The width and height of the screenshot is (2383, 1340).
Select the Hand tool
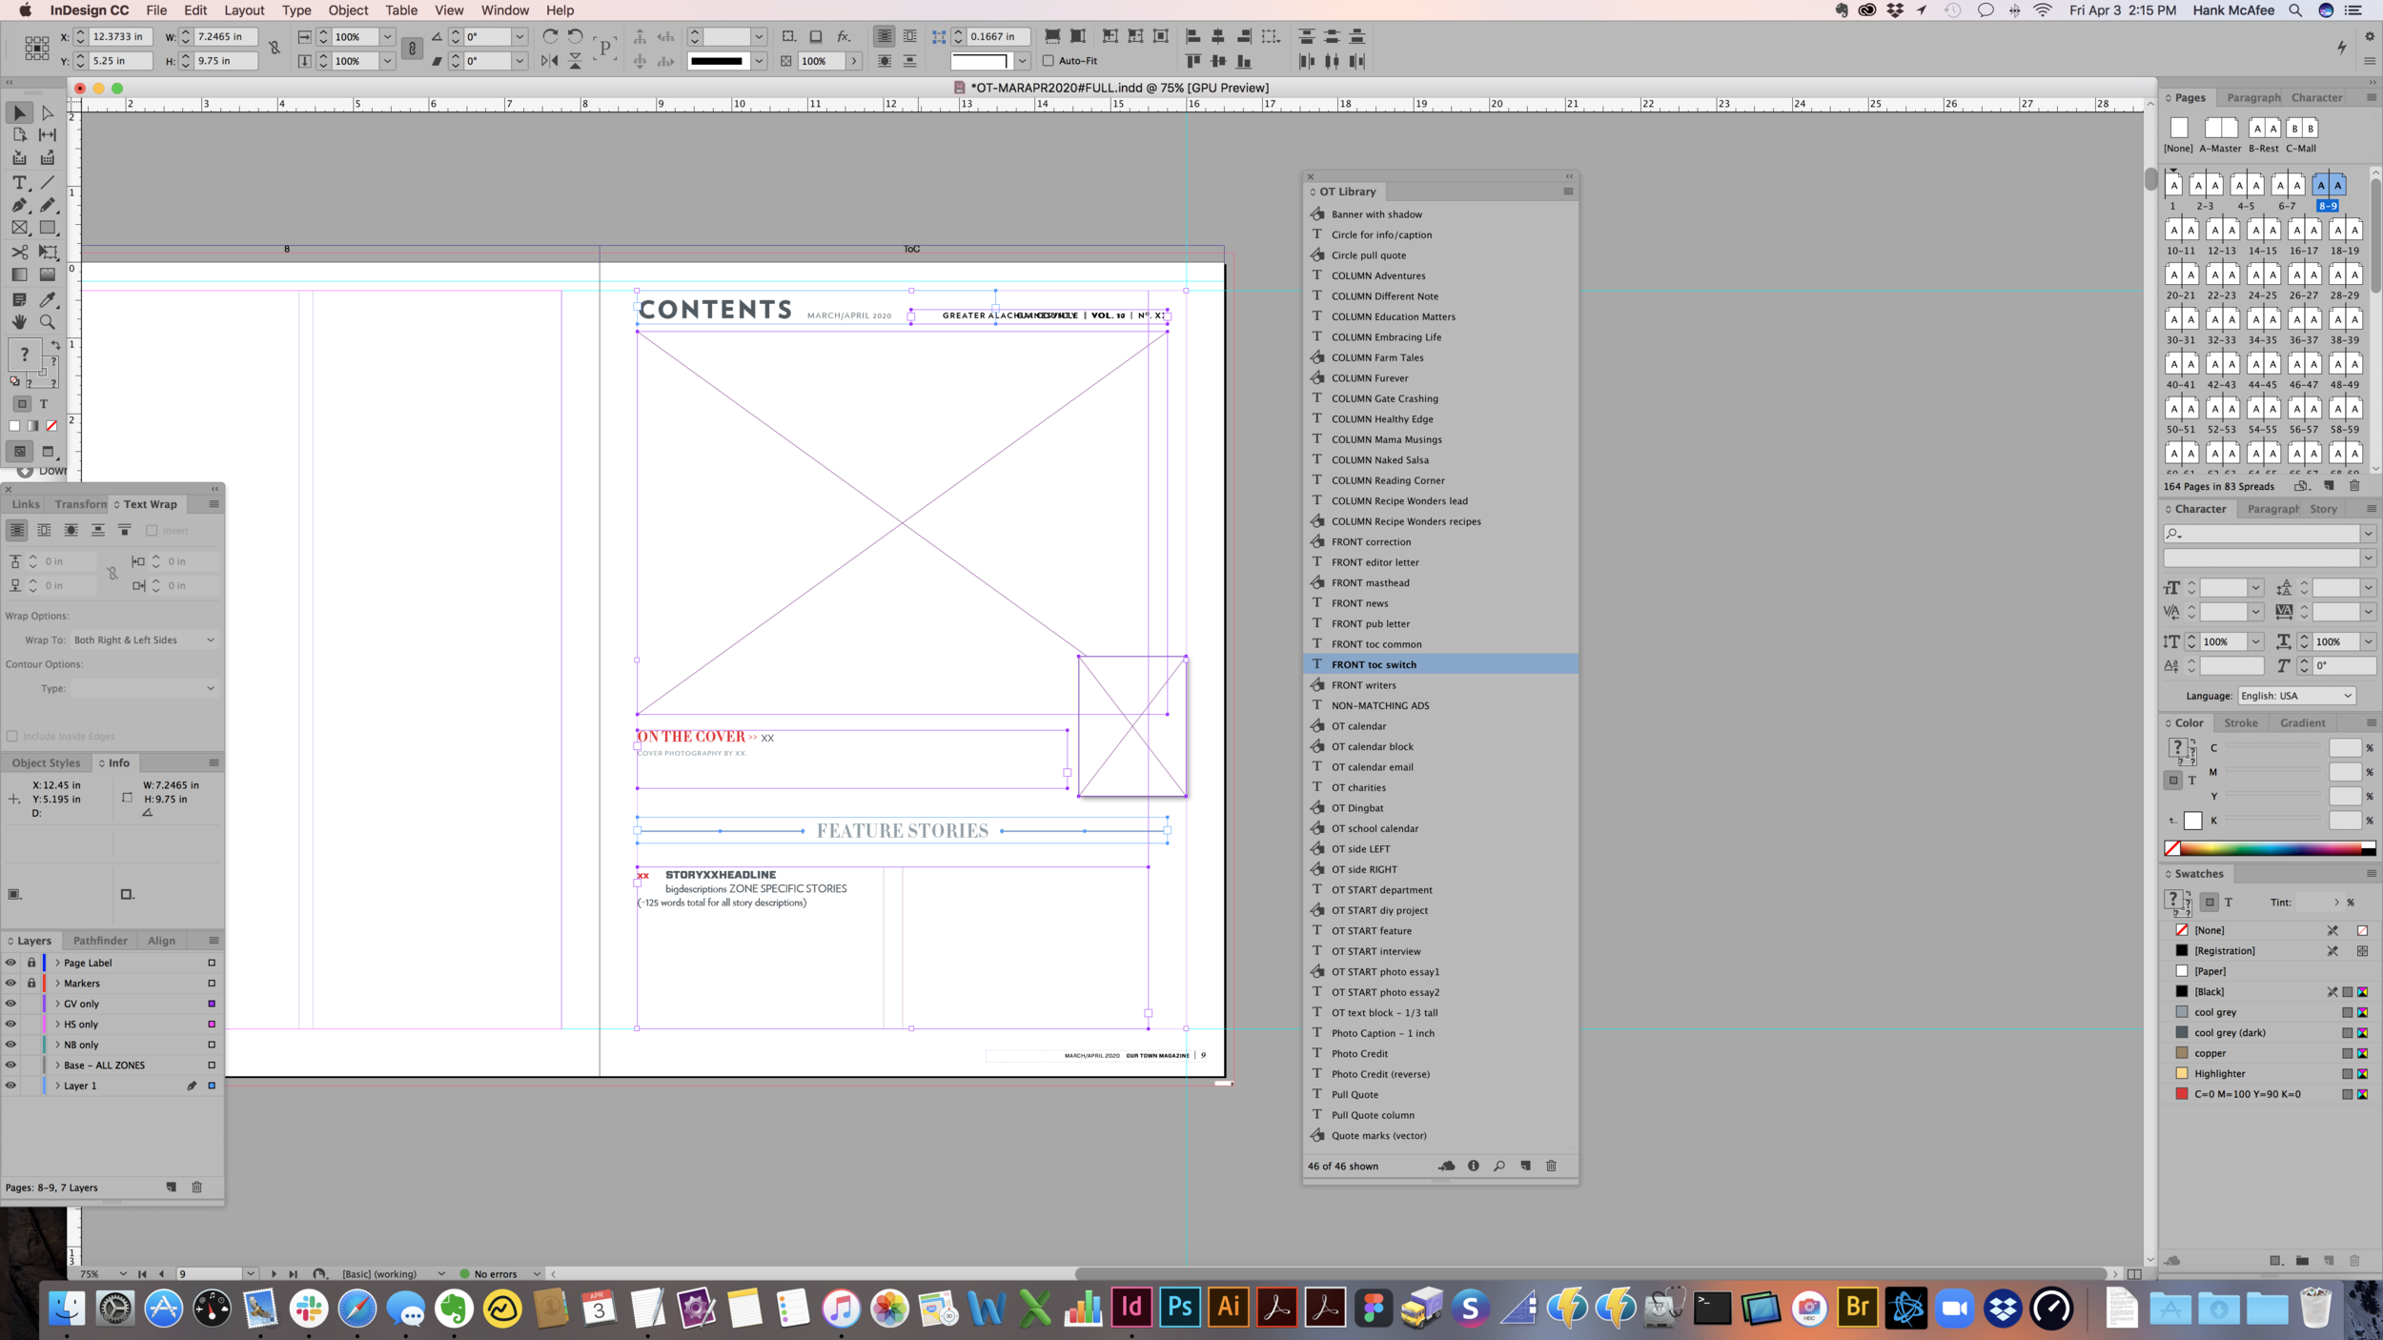pos(19,321)
